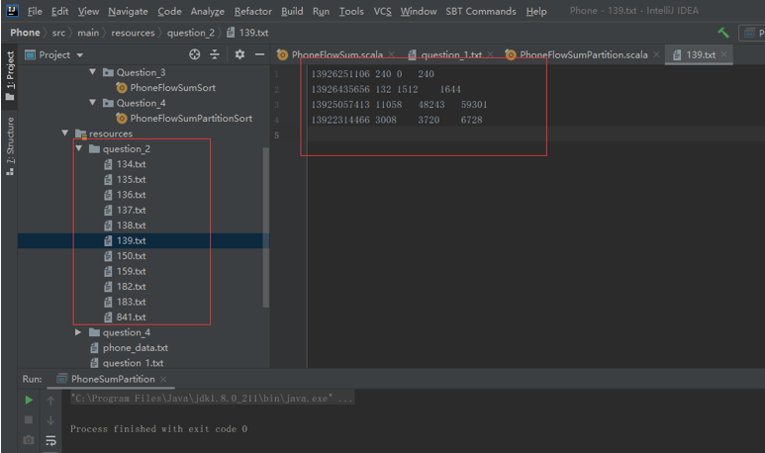The image size is (765, 453).
Task: Click the question_2 breadcrumb in navigation bar
Action: tap(191, 33)
